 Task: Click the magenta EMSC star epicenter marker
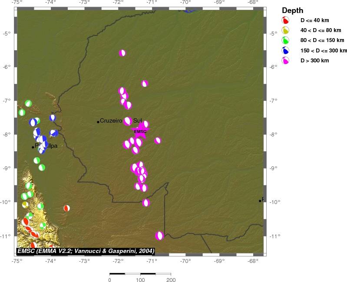pyautogui.click(x=141, y=131)
